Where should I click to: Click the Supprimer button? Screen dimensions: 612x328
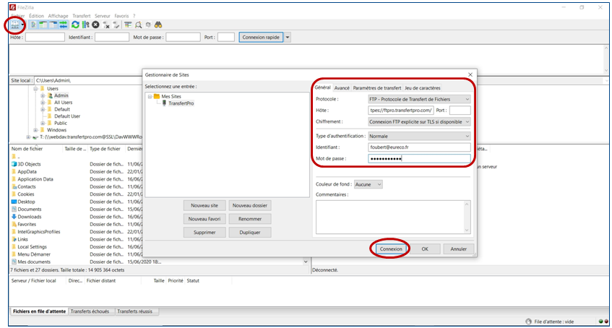[204, 233]
